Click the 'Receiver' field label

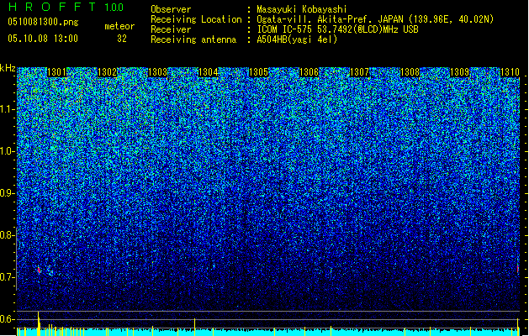click(171, 29)
